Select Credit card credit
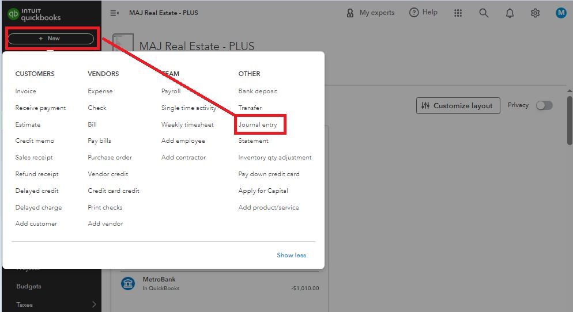Image resolution: width=573 pixels, height=312 pixels. [x=114, y=191]
